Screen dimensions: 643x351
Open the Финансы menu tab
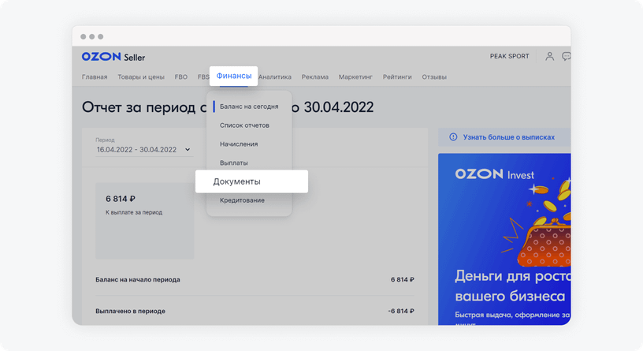234,76
